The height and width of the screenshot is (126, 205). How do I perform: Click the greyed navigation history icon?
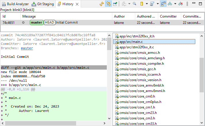pos(124,4)
